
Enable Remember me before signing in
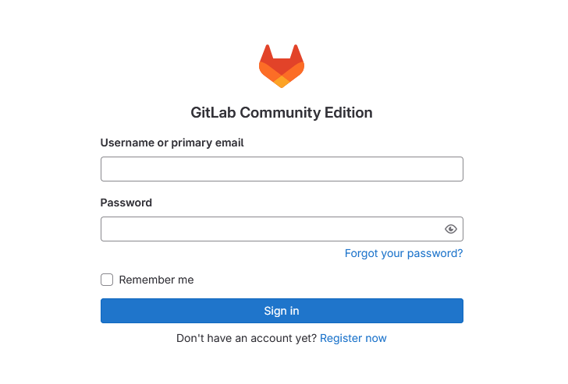coord(107,280)
